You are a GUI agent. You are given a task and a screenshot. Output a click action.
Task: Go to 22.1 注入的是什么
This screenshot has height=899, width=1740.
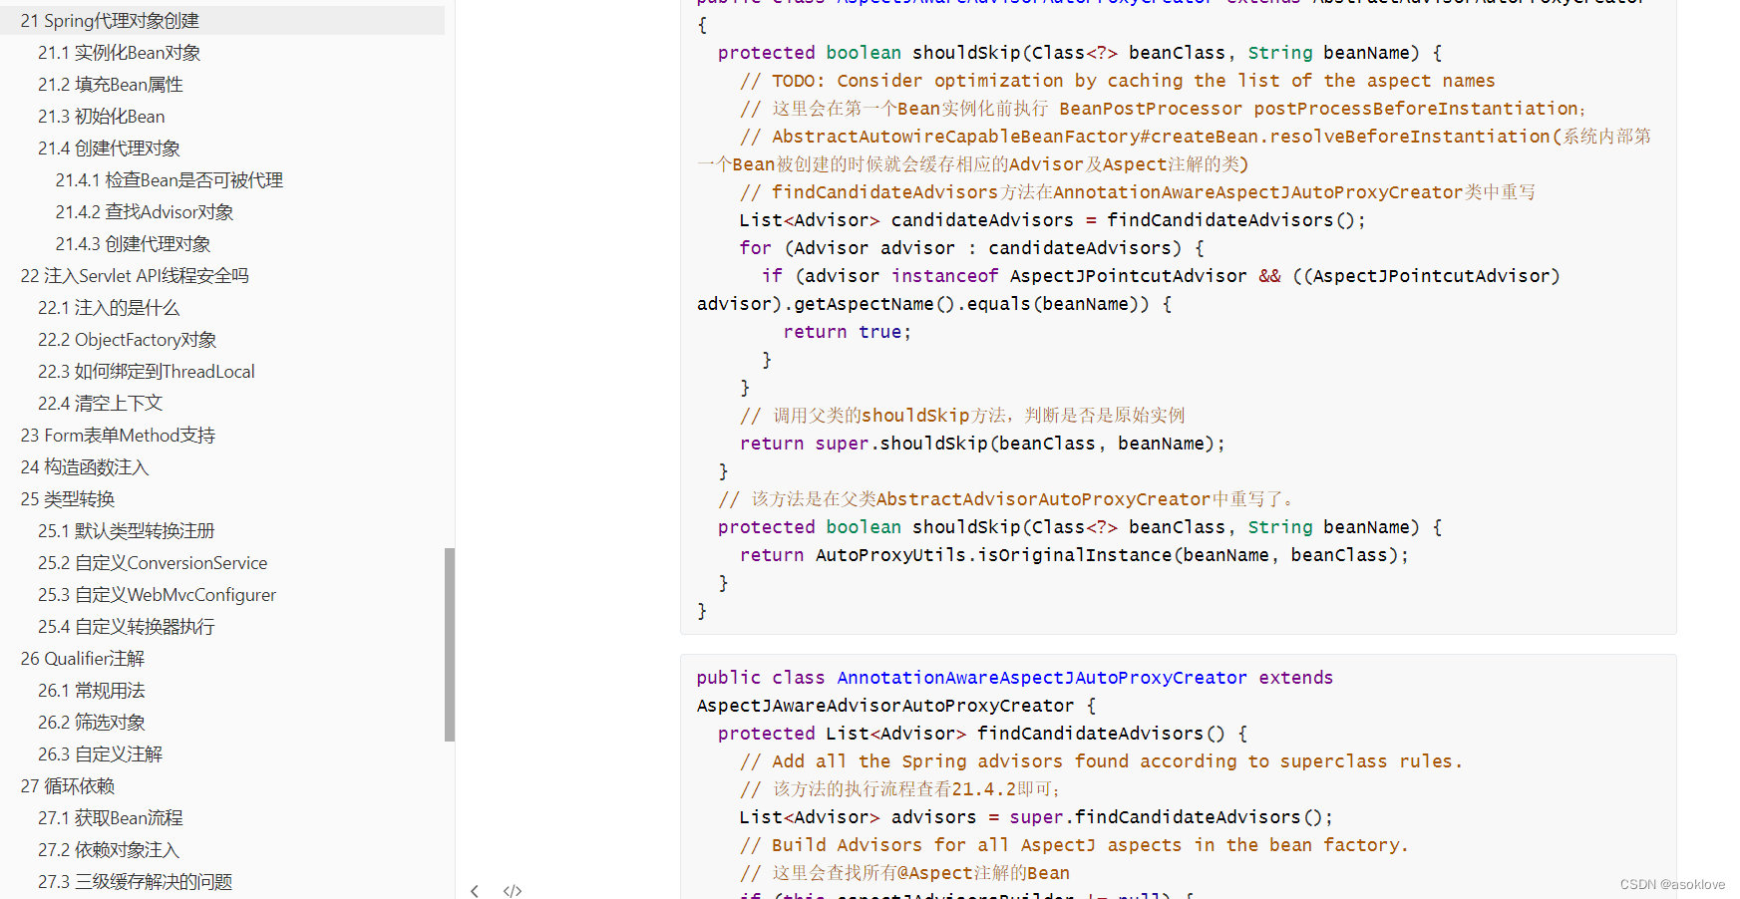(109, 308)
